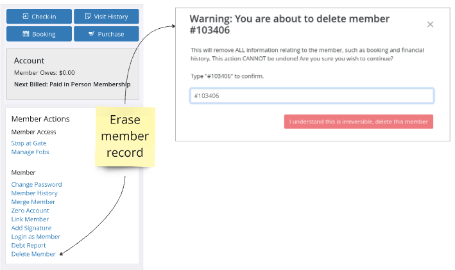Click Link Member action
The image size is (455, 270).
(30, 219)
